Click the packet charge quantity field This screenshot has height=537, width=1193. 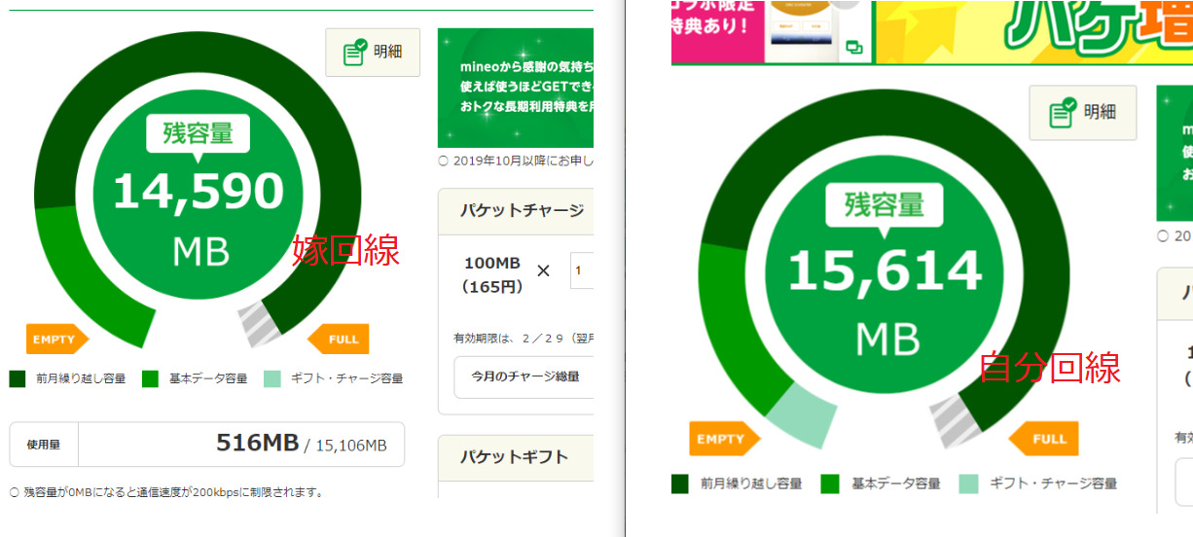pyautogui.click(x=582, y=270)
